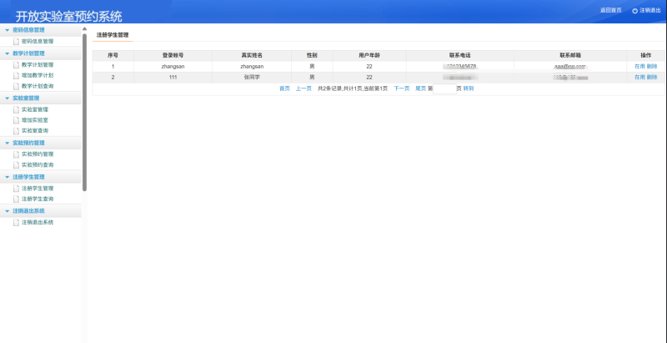The height and width of the screenshot is (343, 667).
Task: Click page icon beside 注销退出系统 sub-item
Action: click(x=16, y=223)
